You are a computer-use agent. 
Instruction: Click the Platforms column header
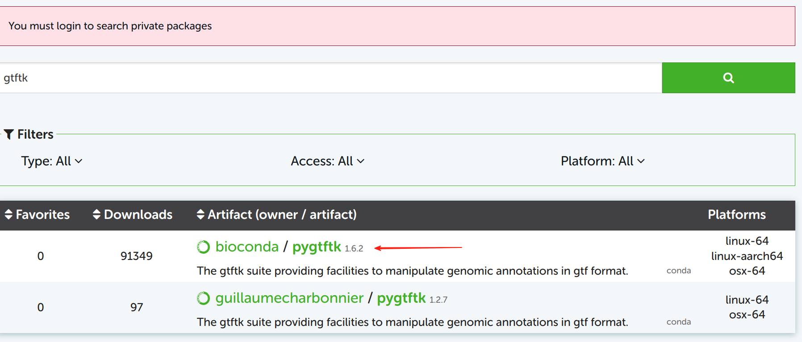736,214
